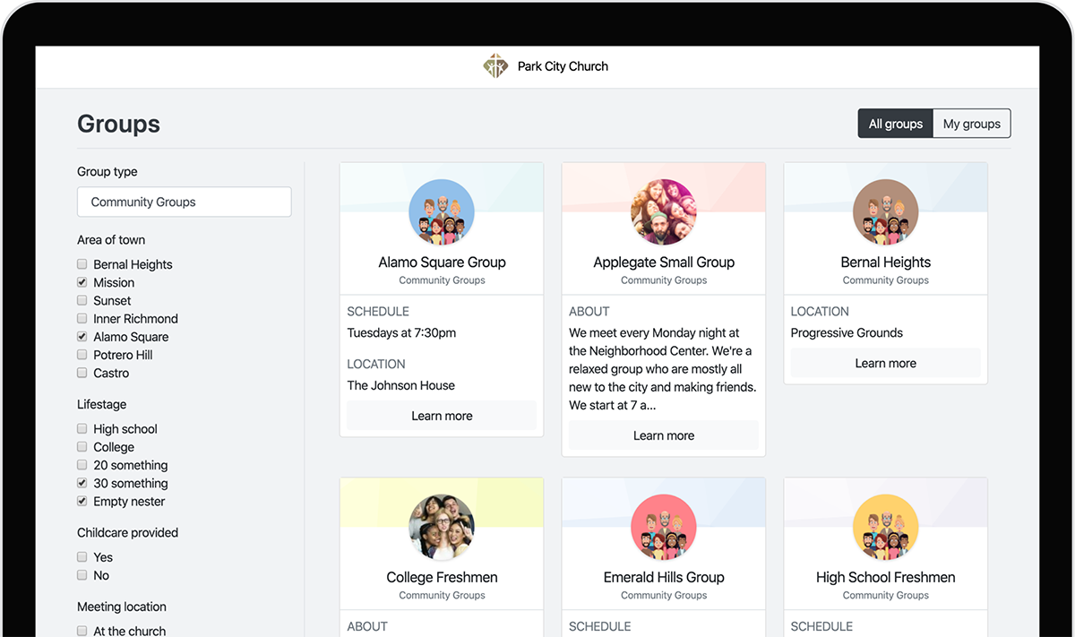
Task: Check Yes under Childcare provided
Action: 82,557
